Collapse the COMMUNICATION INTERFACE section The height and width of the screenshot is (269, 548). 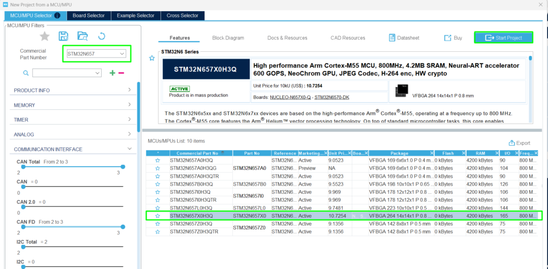click(x=130, y=149)
